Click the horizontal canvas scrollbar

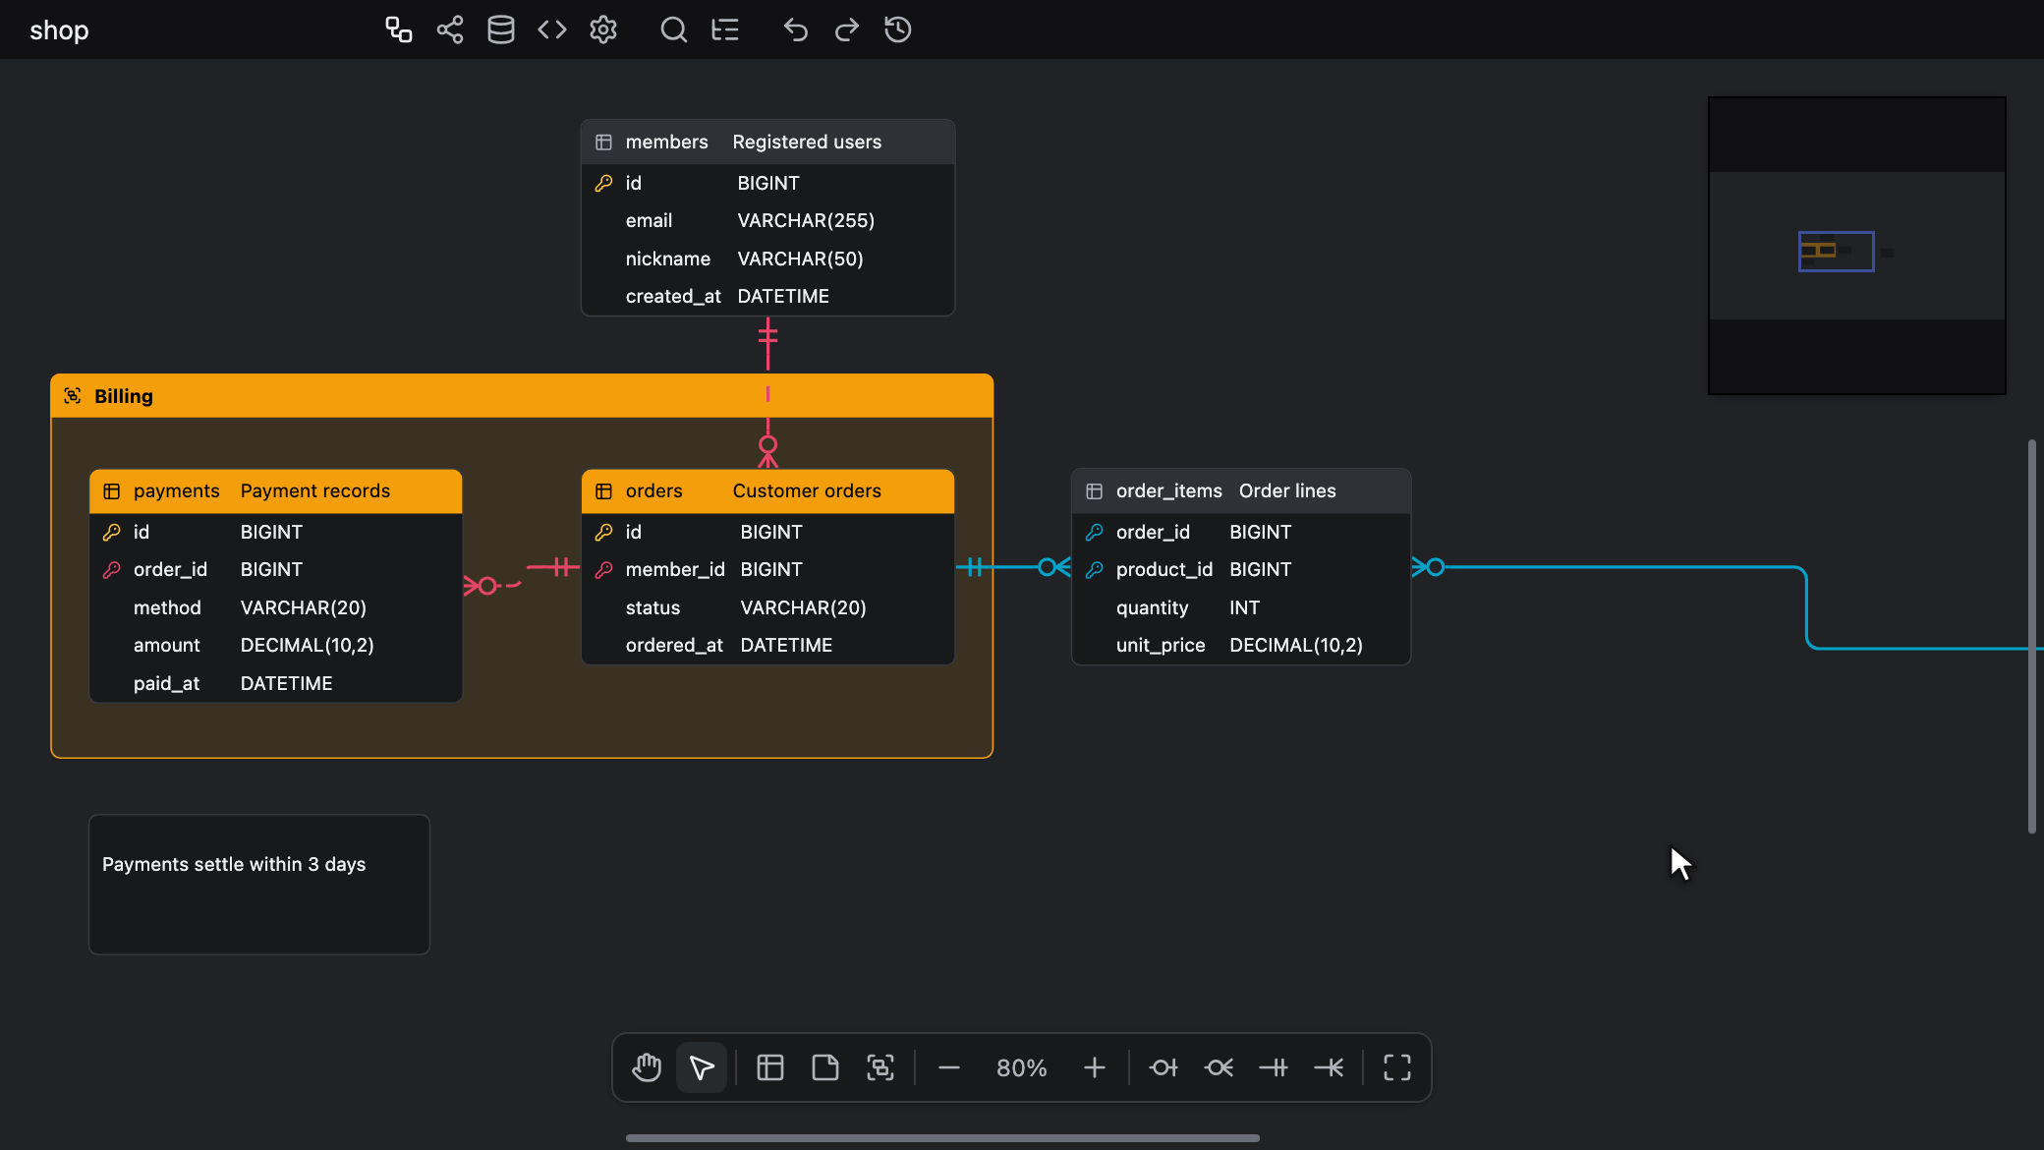[942, 1138]
